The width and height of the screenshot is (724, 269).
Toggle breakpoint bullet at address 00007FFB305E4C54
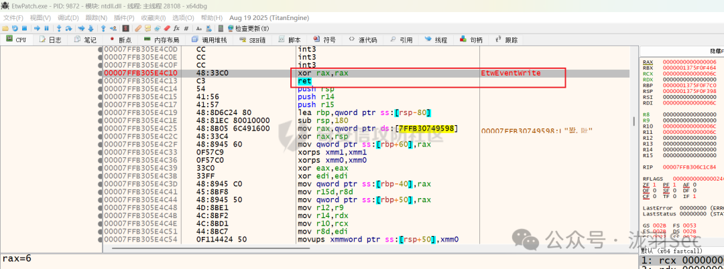pos(100,240)
